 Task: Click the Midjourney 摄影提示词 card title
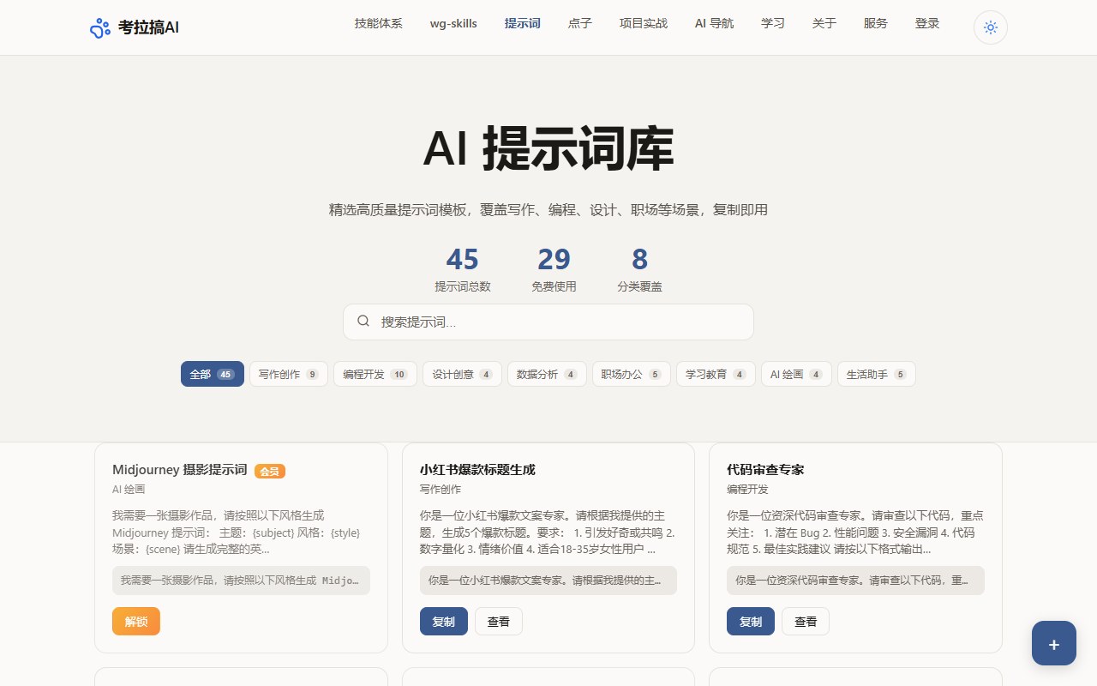point(180,470)
